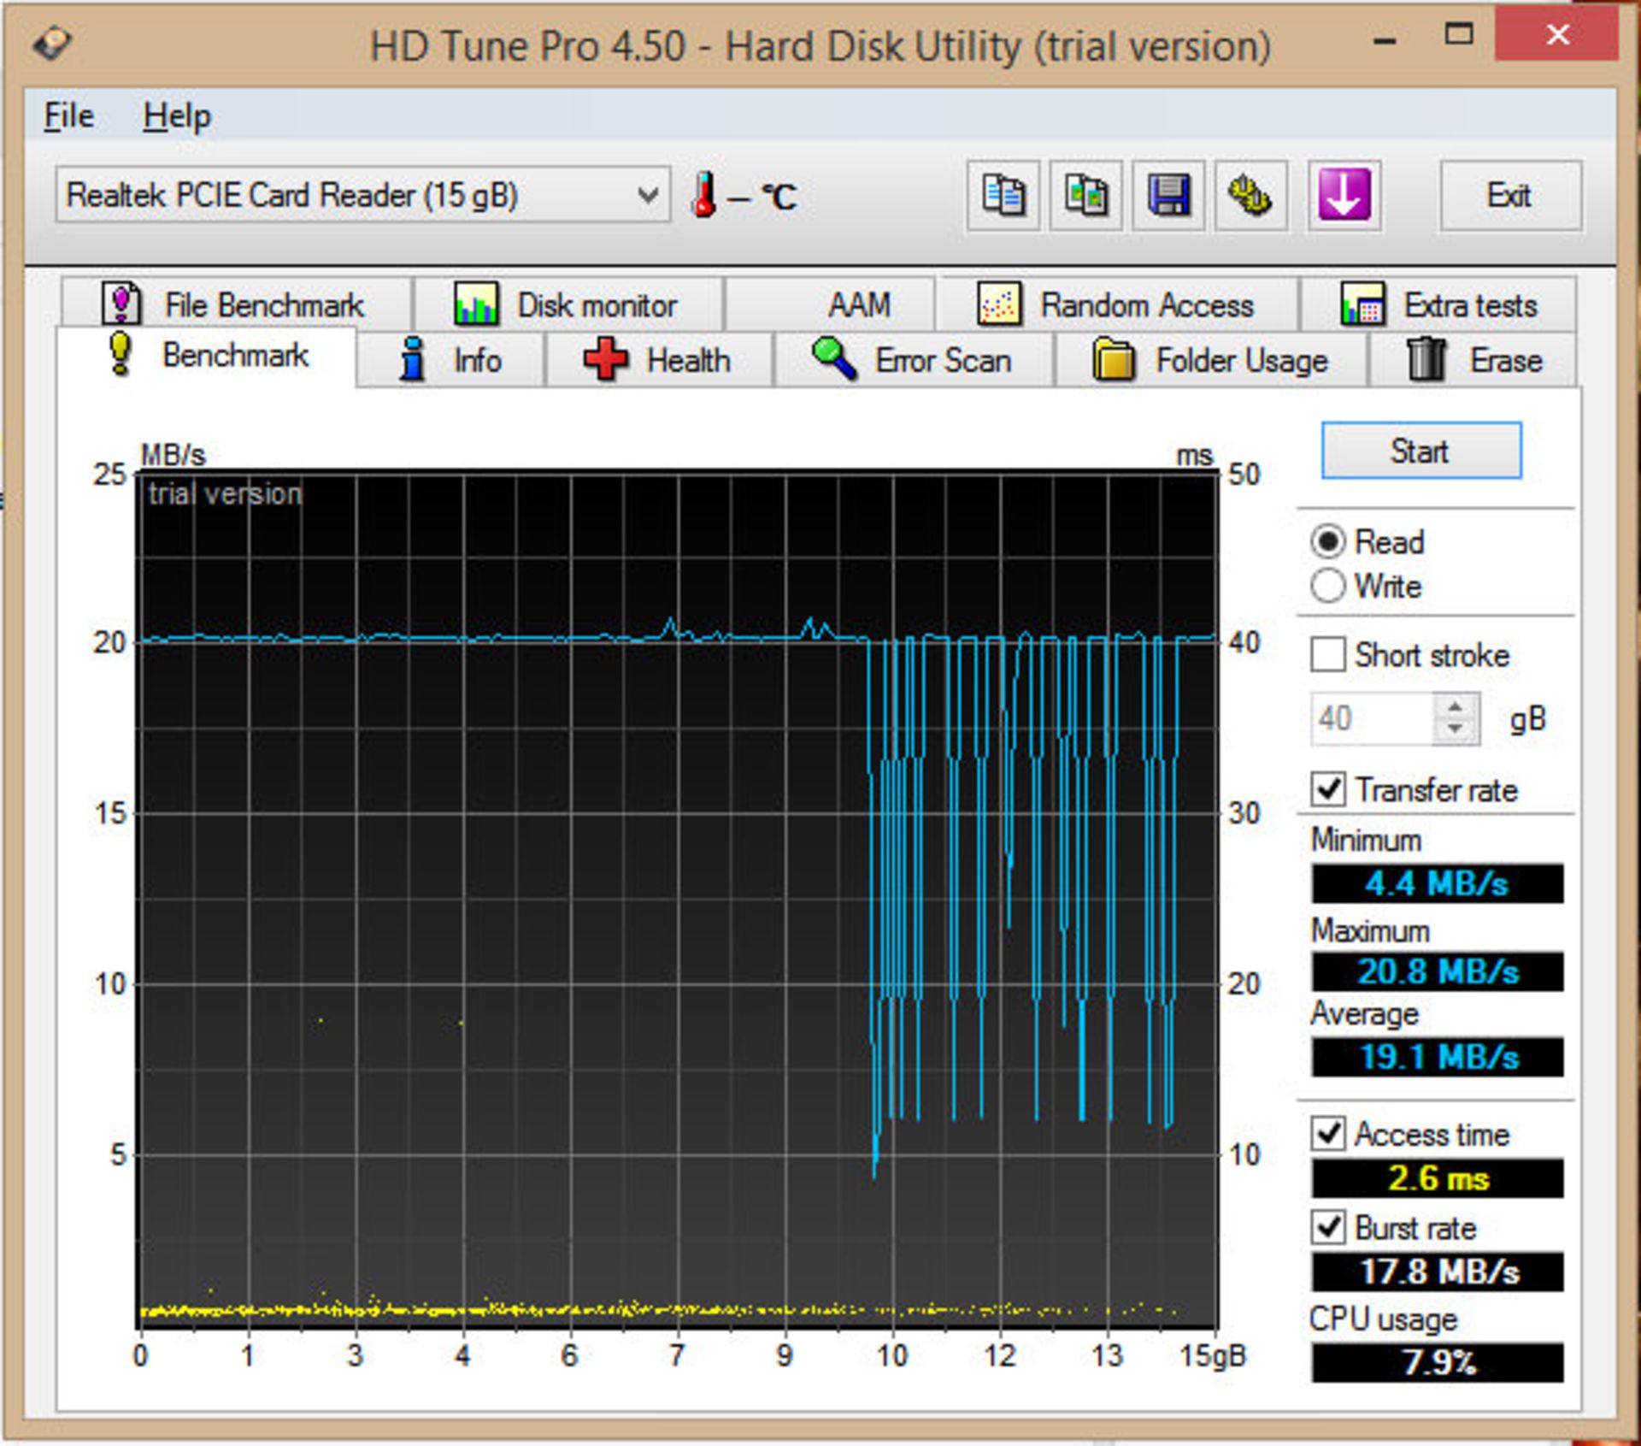The height and width of the screenshot is (1446, 1641).
Task: Click the Benchmark exclamation mark icon
Action: pyautogui.click(x=121, y=356)
